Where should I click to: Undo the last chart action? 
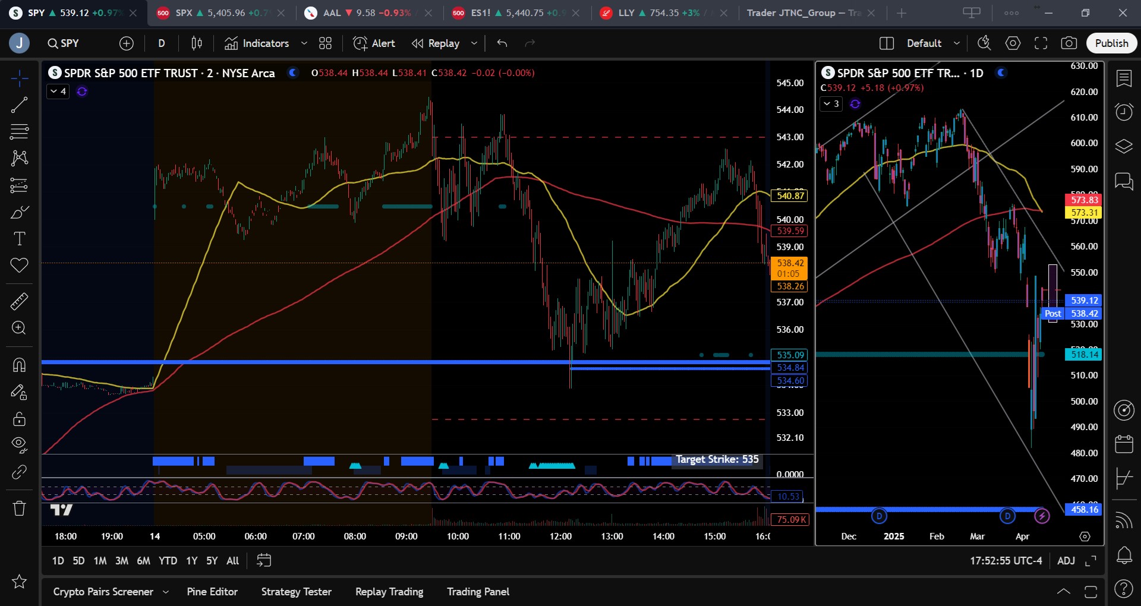coord(502,43)
